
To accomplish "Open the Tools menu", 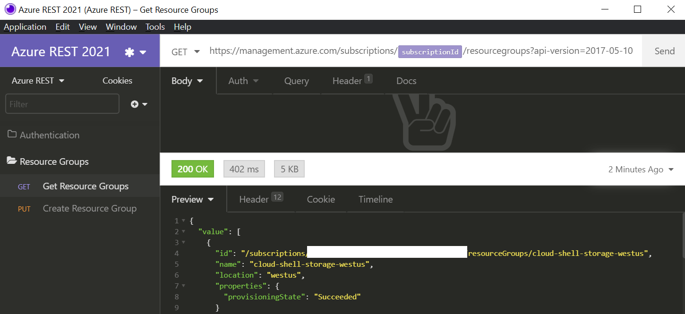I will (x=155, y=27).
